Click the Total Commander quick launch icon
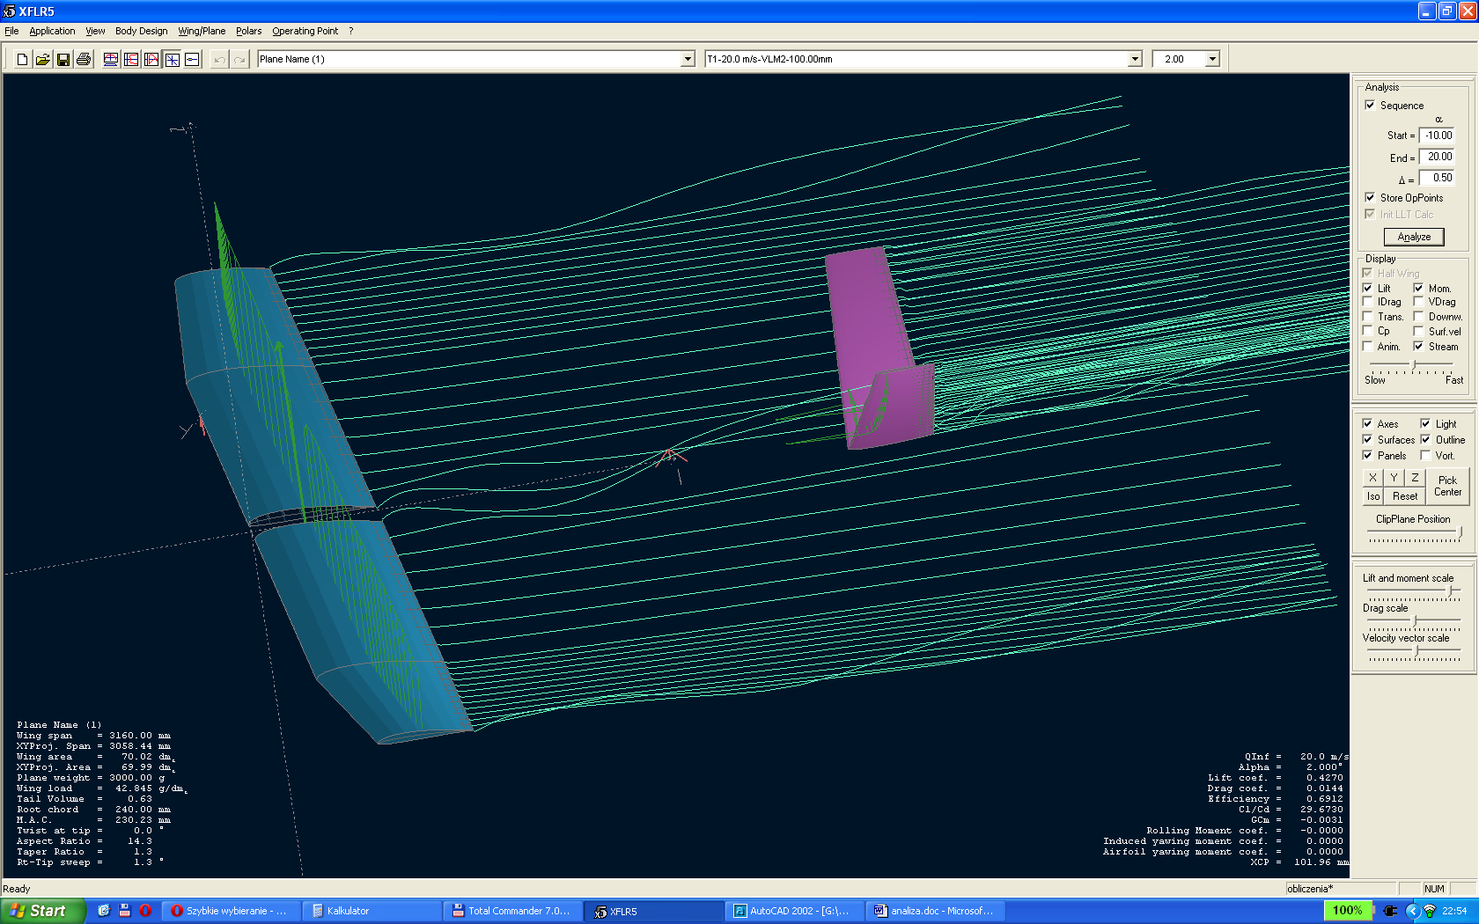Screen dimensions: 1479x924 (125, 911)
